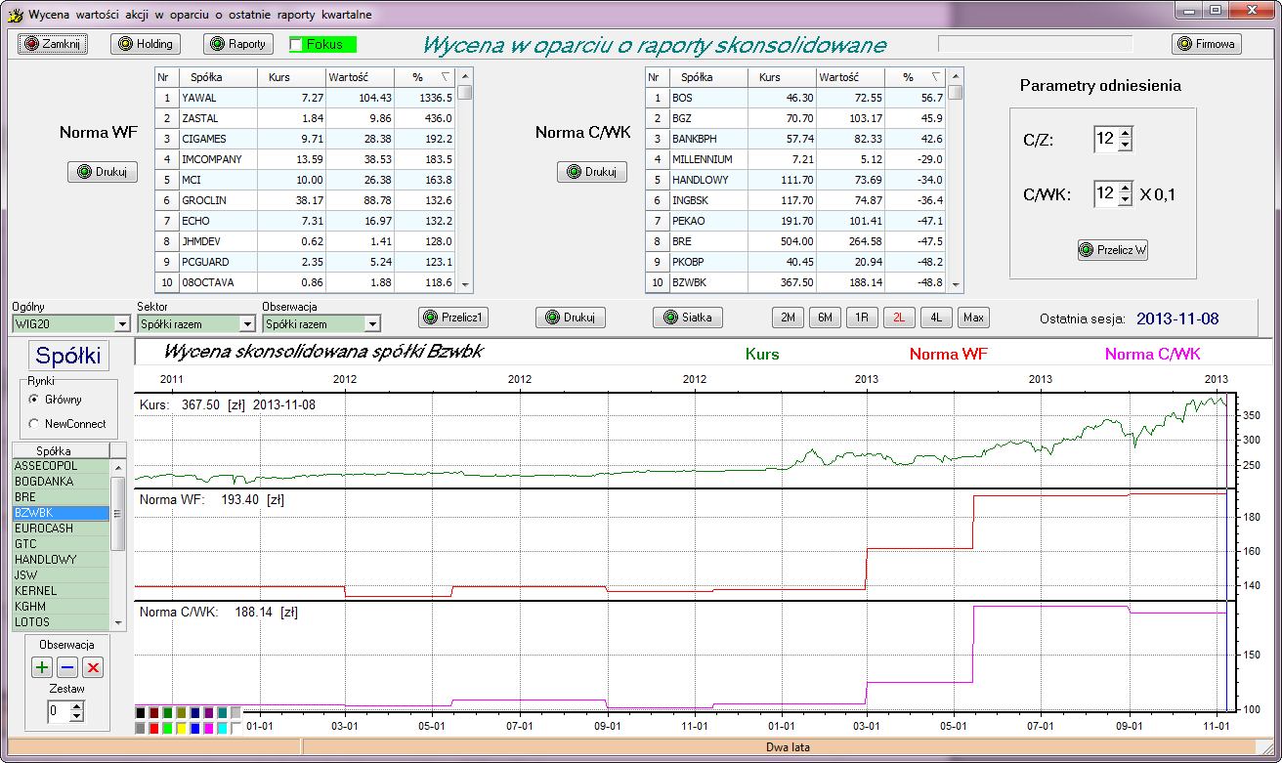Click the C/Z value input field
This screenshot has height=763, width=1282.
[x=1105, y=140]
